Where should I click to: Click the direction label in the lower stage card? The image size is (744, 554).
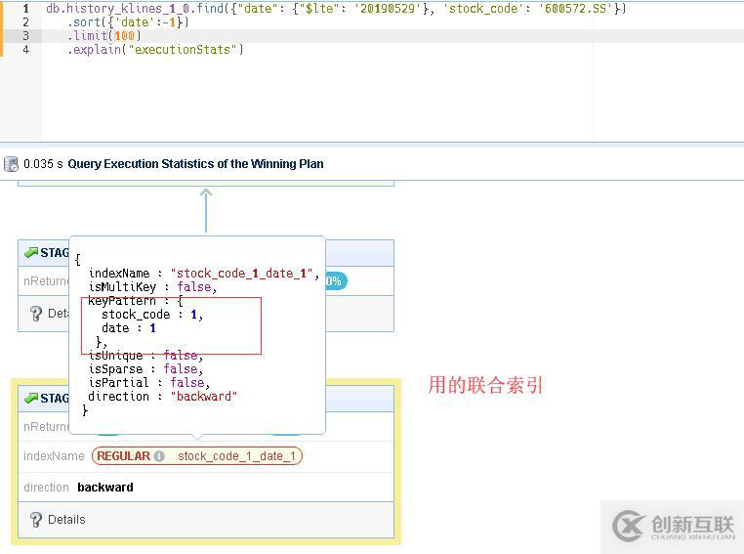(47, 488)
